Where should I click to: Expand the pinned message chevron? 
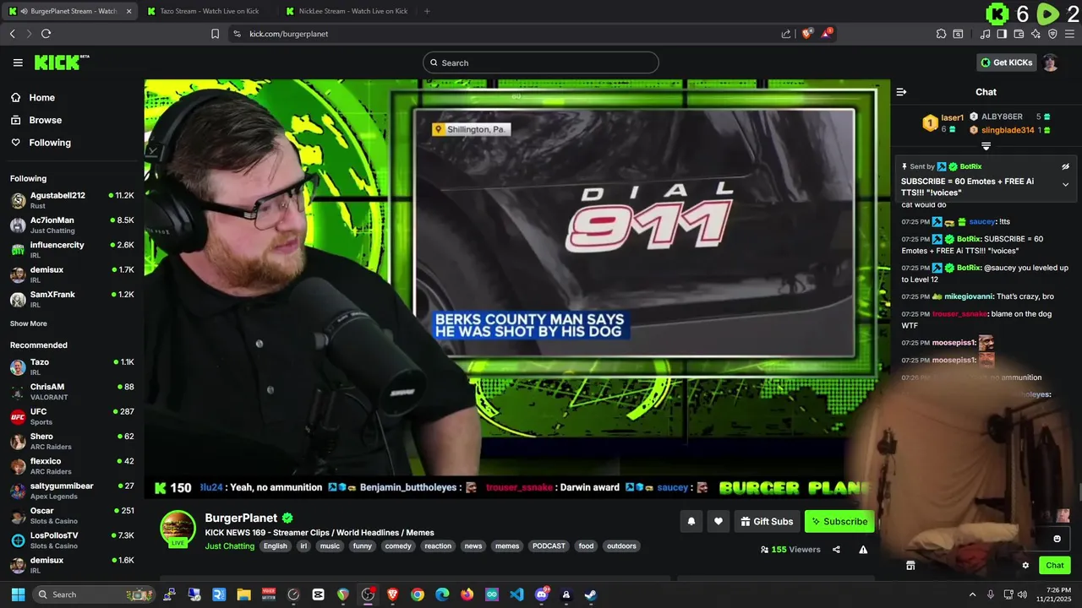coord(1065,184)
